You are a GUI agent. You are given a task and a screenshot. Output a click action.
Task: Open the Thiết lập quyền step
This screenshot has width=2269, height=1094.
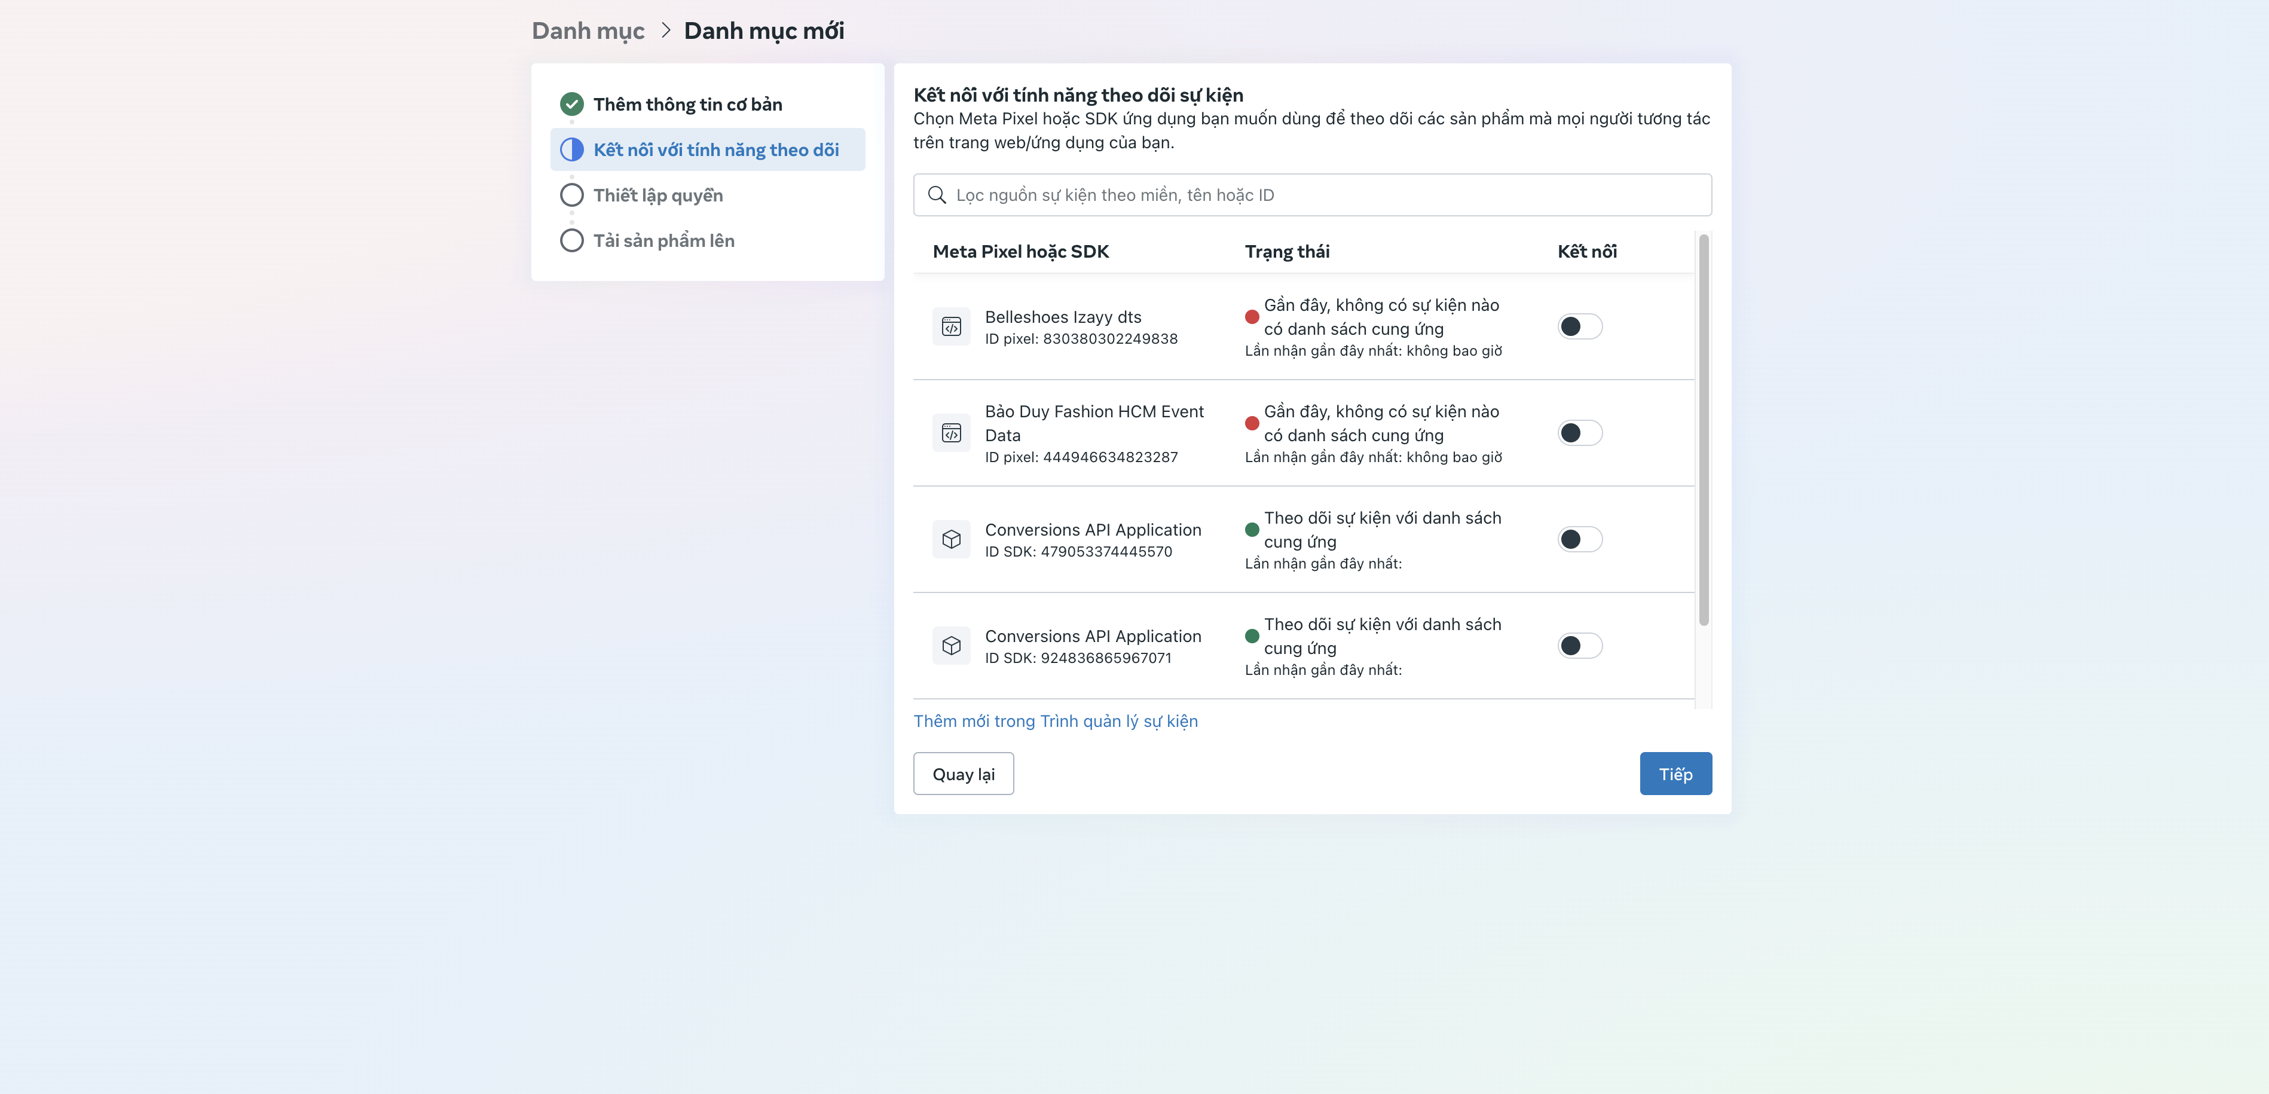tap(657, 195)
